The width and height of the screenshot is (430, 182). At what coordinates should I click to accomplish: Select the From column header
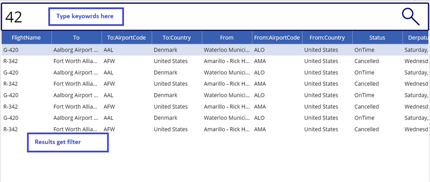point(227,38)
